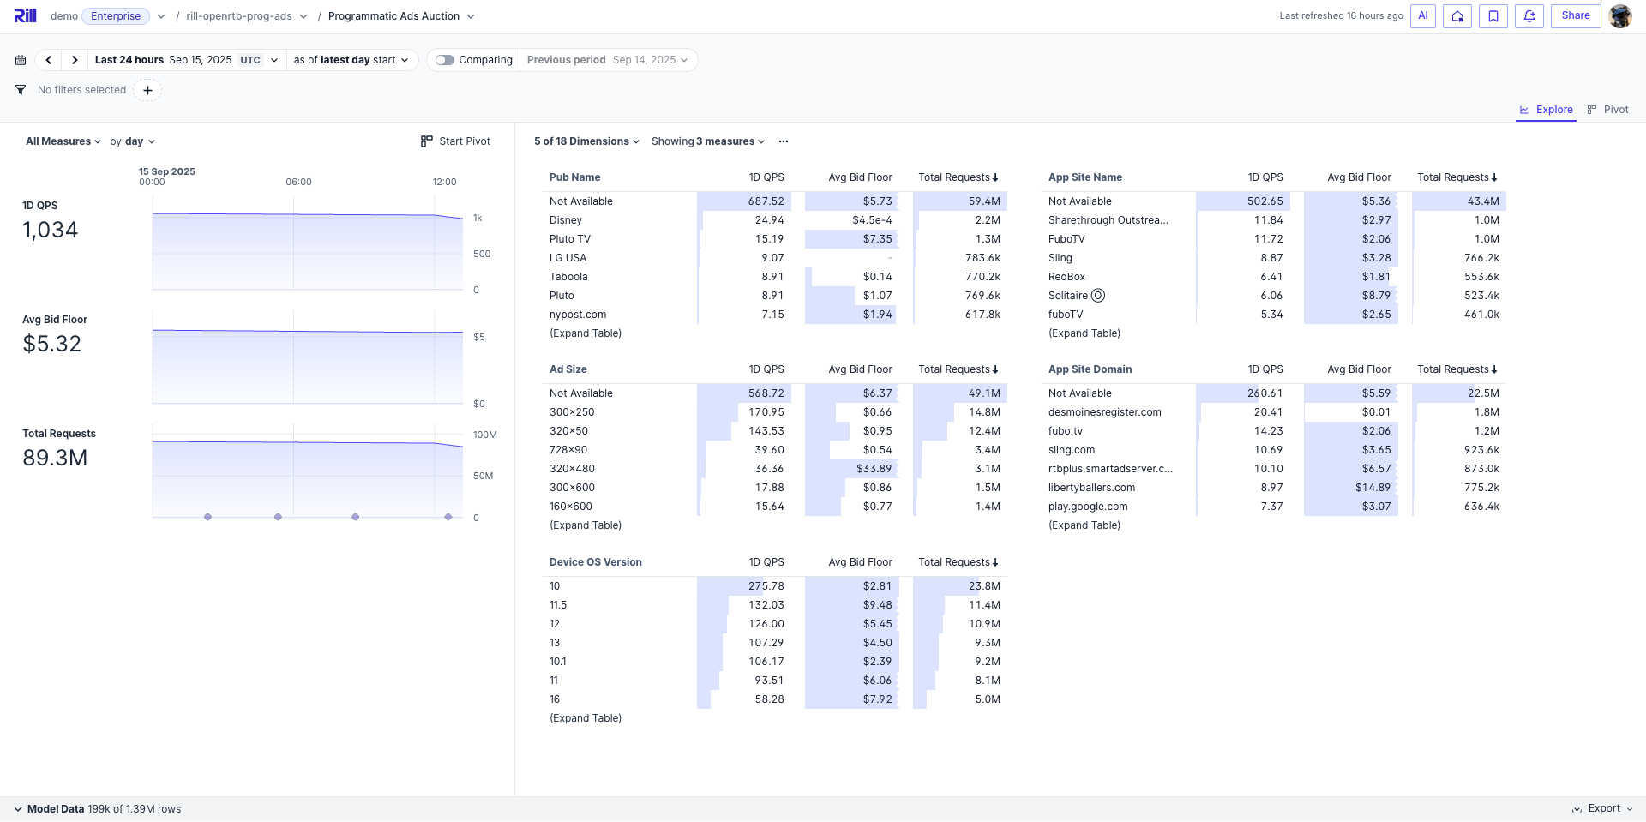Sort Ad Size table by Avg Bid Floor
This screenshot has width=1646, height=822.
[860, 369]
